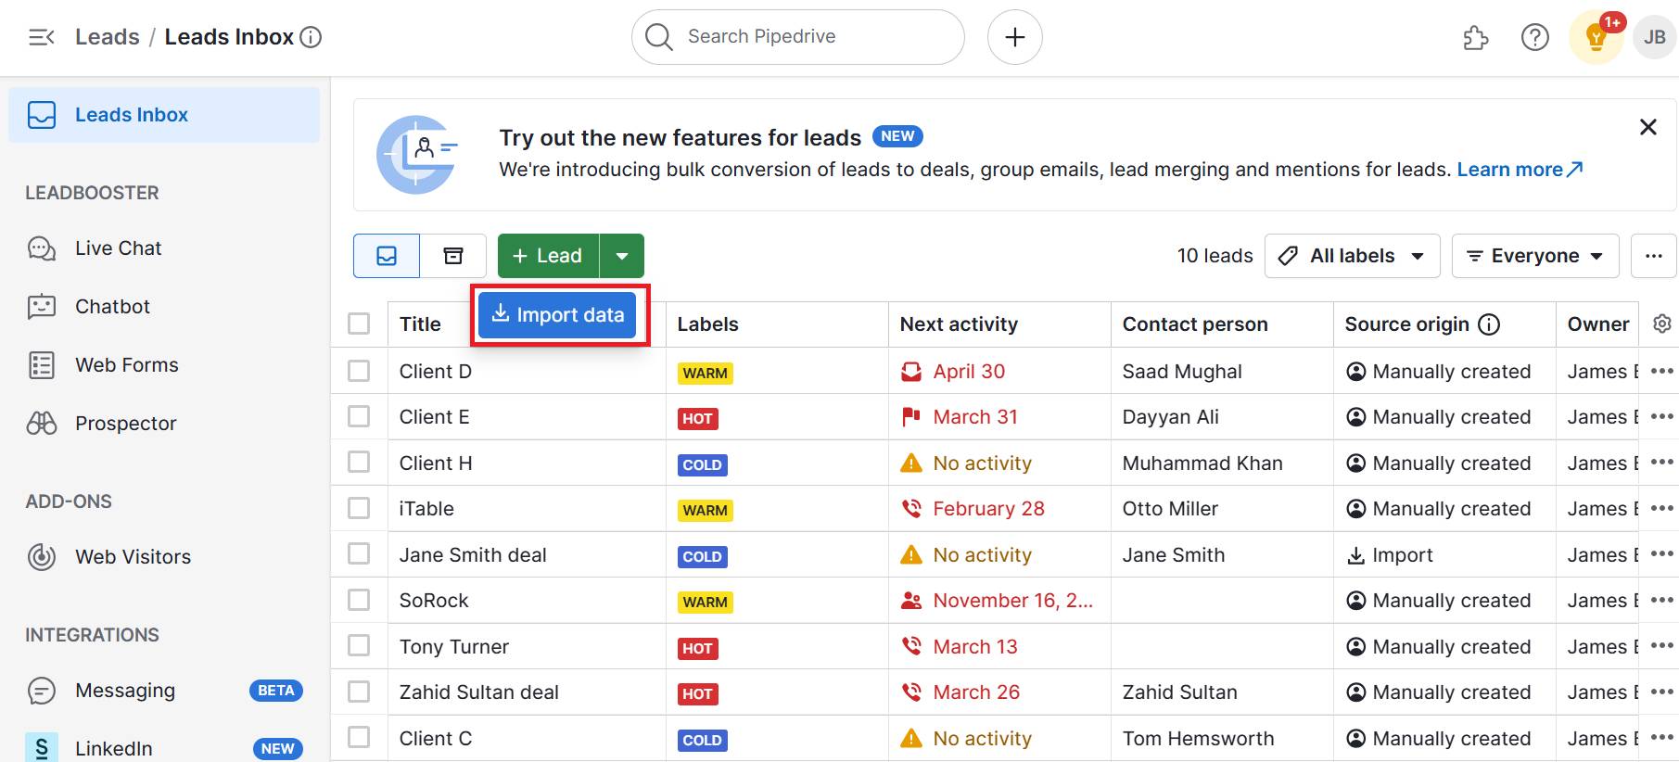Tick the checkbox for iTable lead
Image resolution: width=1679 pixels, height=762 pixels.
pyautogui.click(x=359, y=508)
